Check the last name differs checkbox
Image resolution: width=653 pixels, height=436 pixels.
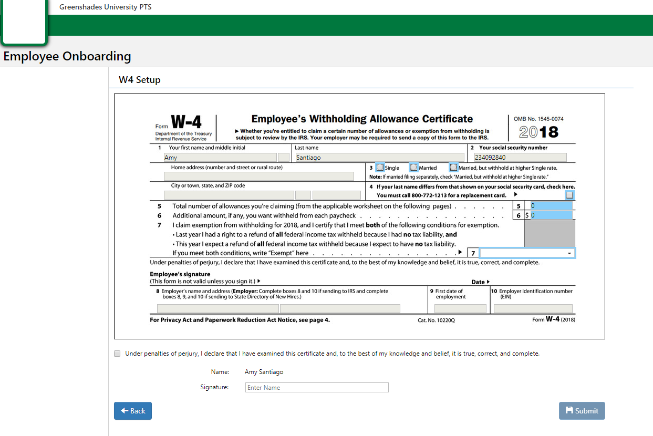coord(569,195)
